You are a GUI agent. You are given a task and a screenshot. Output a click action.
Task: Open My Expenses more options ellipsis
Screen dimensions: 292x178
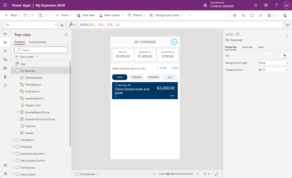(x=64, y=71)
